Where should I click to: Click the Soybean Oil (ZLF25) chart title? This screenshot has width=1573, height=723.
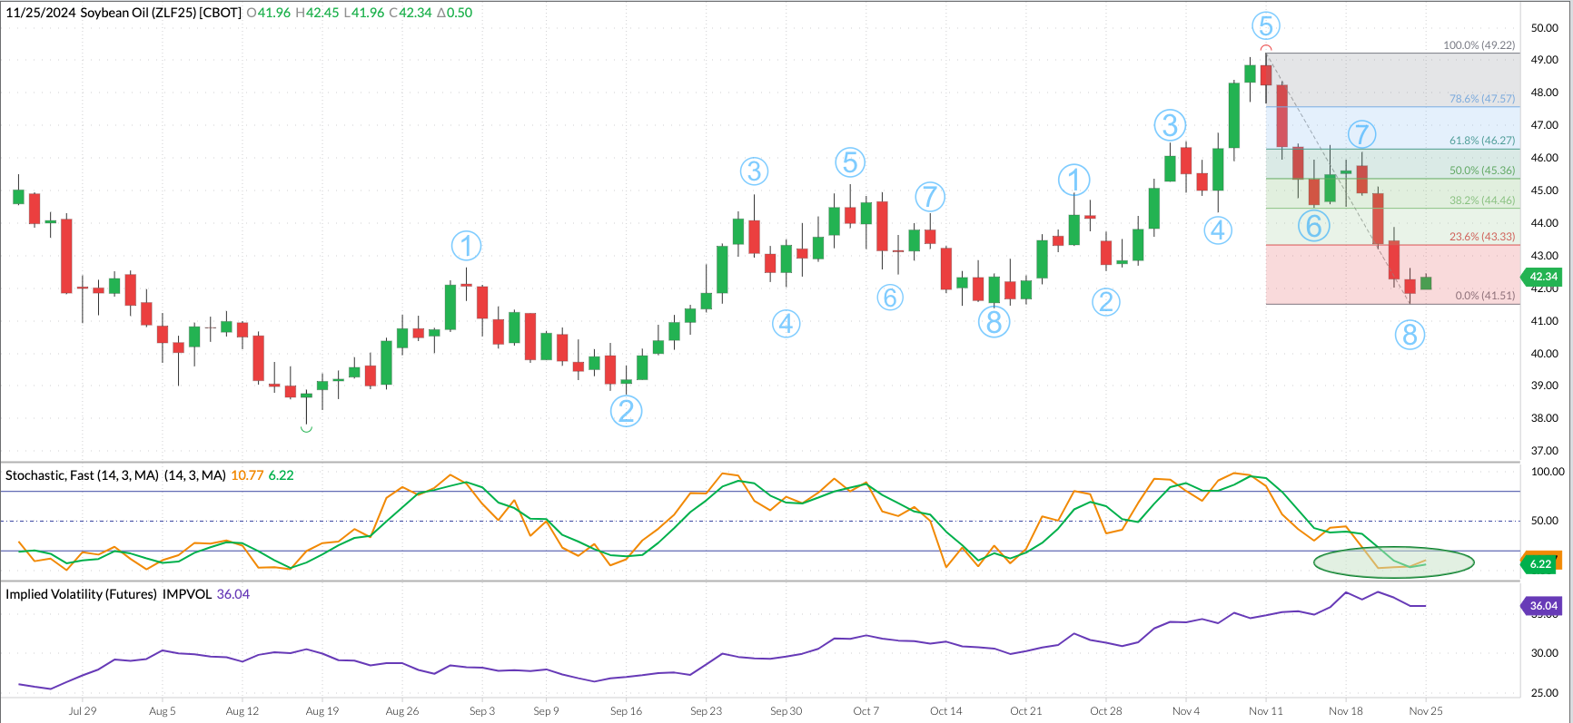point(161,13)
